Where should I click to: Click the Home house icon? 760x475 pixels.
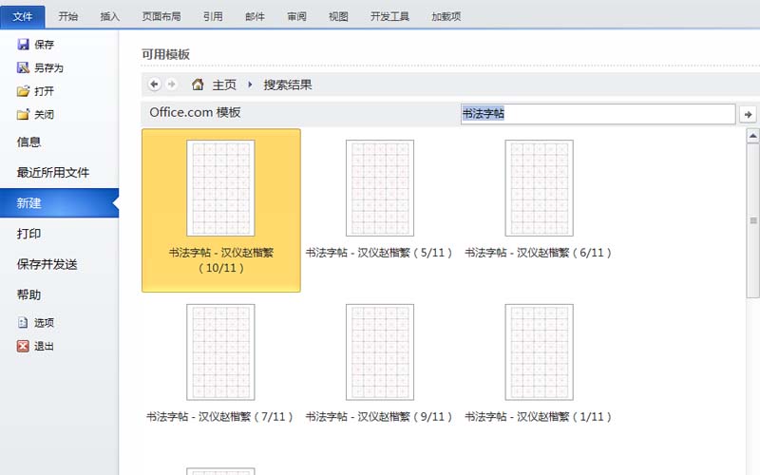coord(198,85)
